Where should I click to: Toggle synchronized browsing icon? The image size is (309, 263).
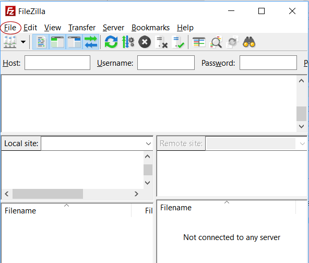pos(232,42)
